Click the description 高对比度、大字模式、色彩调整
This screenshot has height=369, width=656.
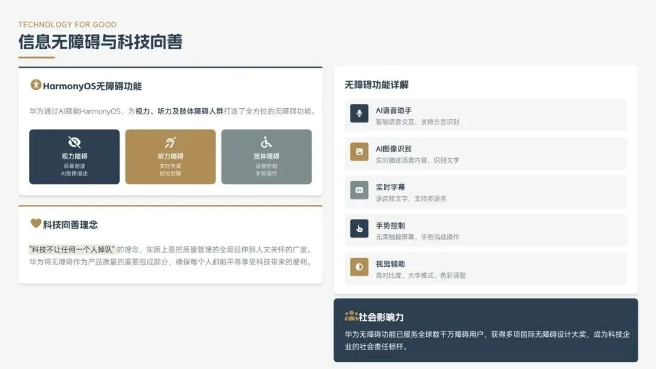click(x=420, y=275)
